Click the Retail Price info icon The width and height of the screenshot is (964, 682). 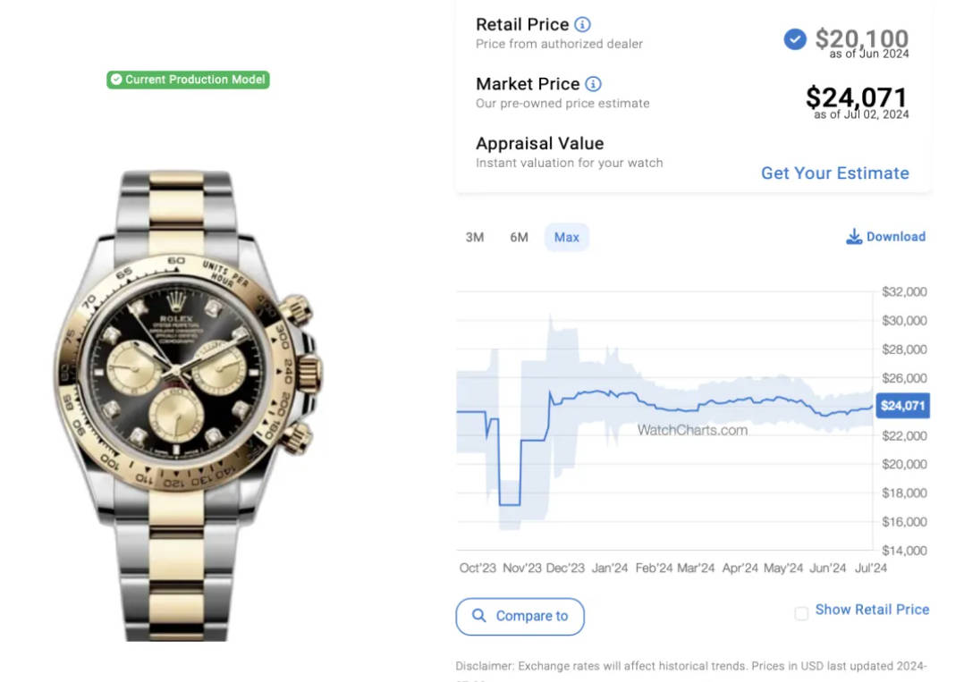(582, 24)
